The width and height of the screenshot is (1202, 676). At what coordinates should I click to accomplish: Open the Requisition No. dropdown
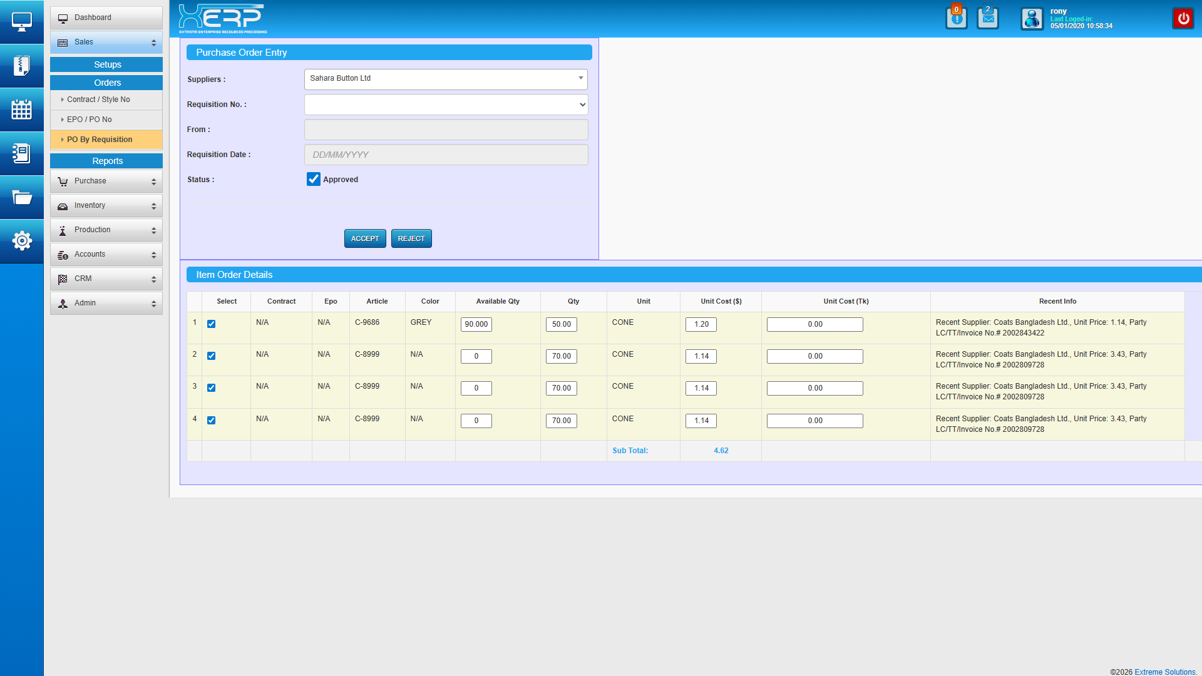pos(446,105)
